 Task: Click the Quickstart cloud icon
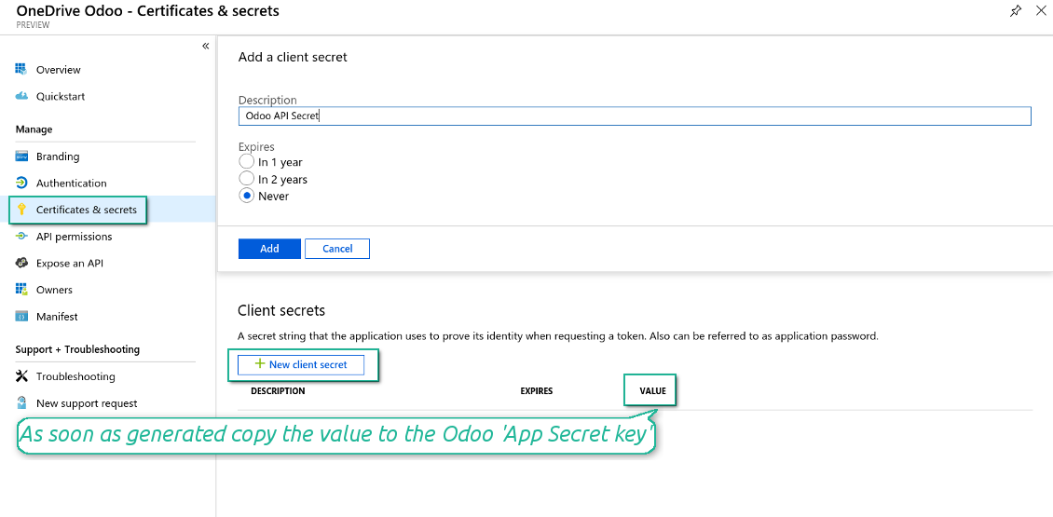(x=21, y=96)
